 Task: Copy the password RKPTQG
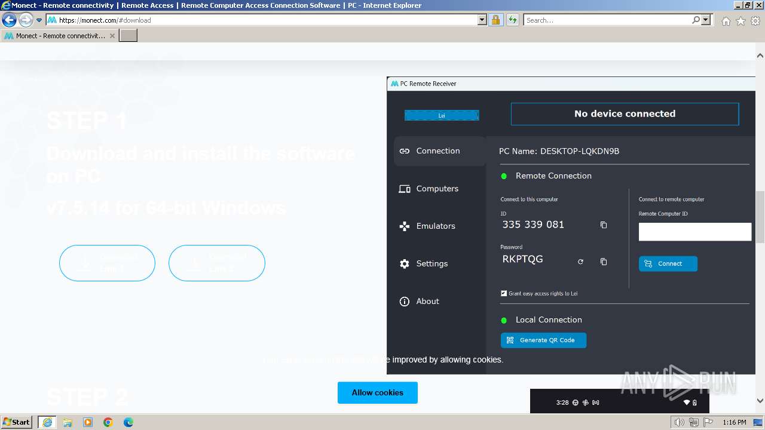[604, 262]
